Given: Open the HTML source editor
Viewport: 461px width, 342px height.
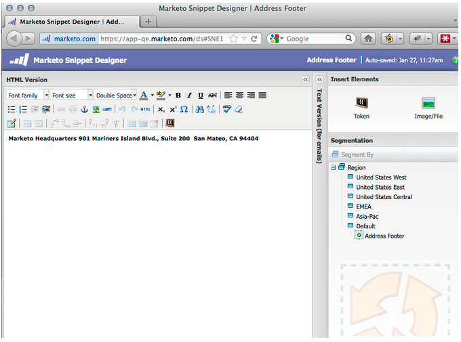Looking at the screenshot, I should pos(145,109).
